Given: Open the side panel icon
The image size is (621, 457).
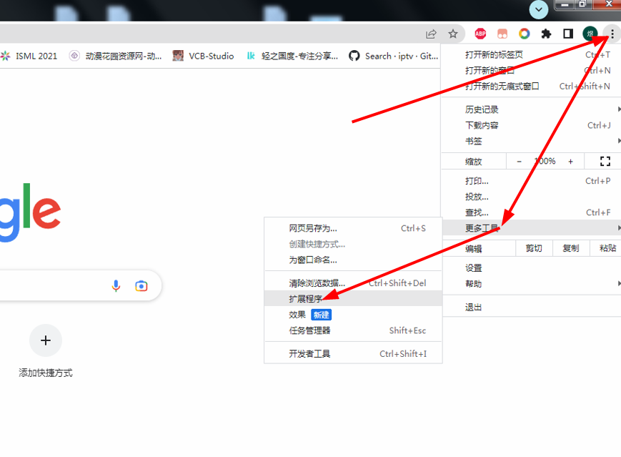Looking at the screenshot, I should pyautogui.click(x=568, y=34).
